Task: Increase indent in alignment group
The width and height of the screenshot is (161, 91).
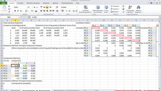Action: click(x=53, y=11)
